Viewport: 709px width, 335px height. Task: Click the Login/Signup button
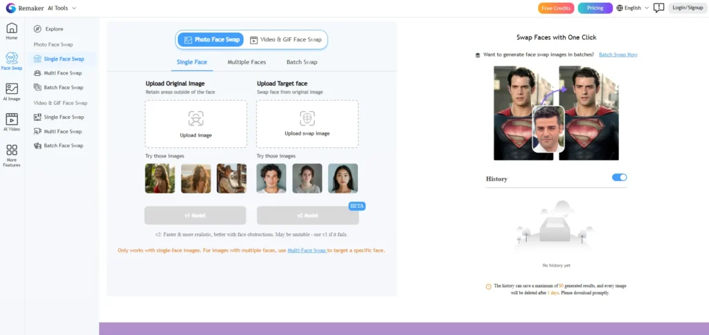688,8
